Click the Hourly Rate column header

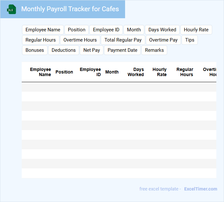click(x=160, y=72)
